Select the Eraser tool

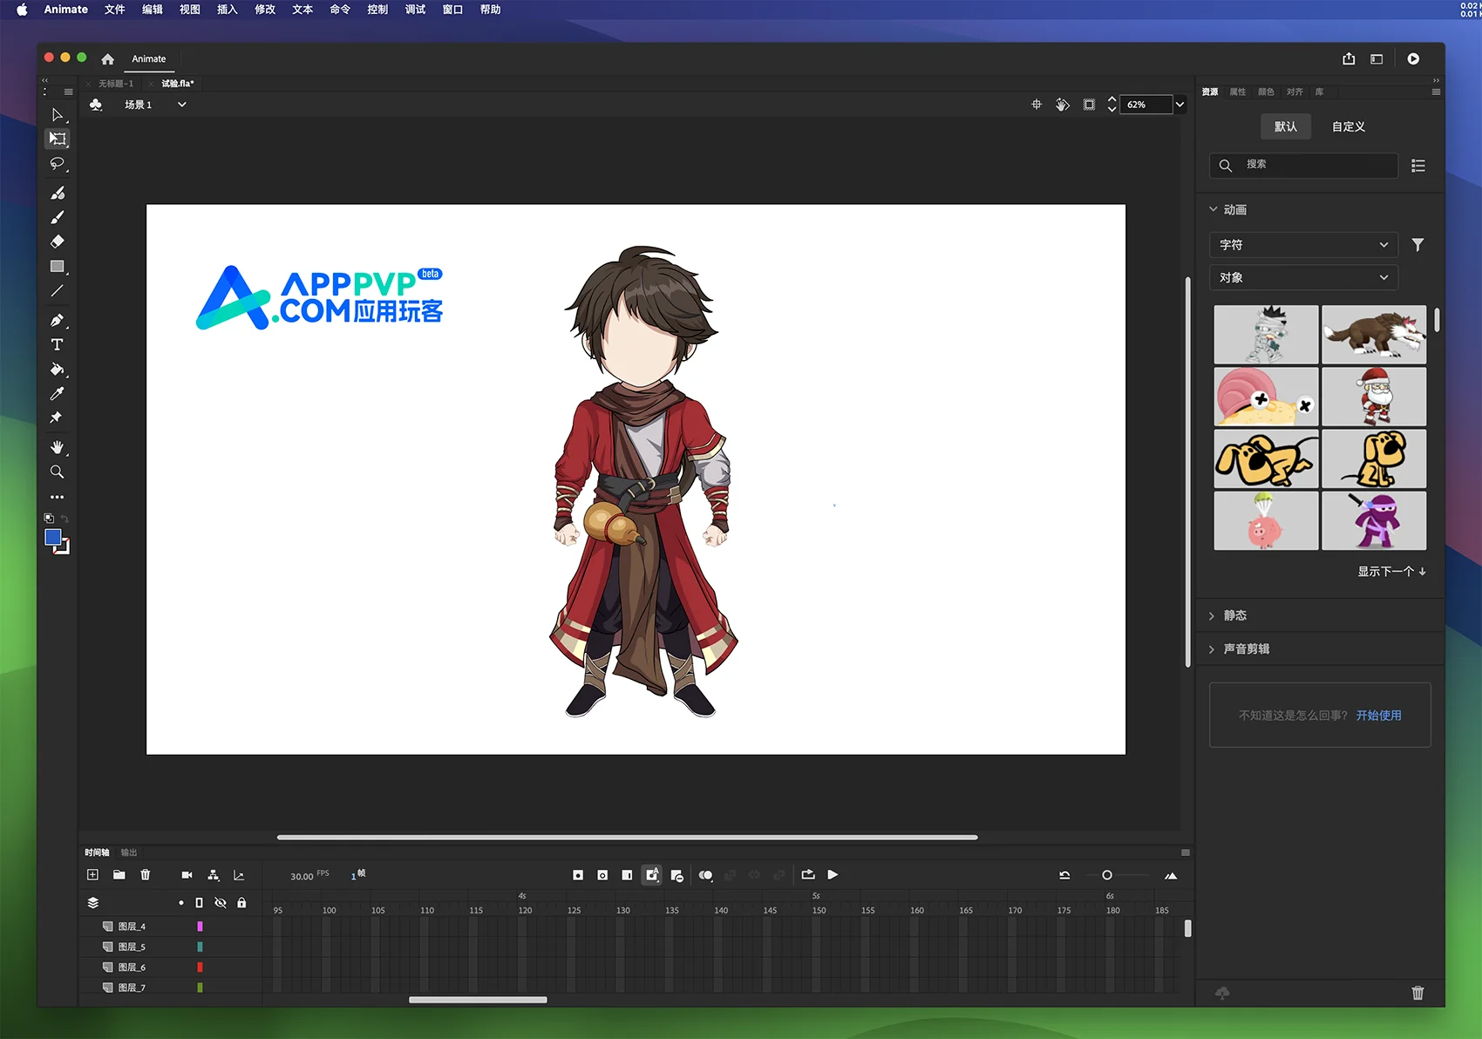(57, 241)
